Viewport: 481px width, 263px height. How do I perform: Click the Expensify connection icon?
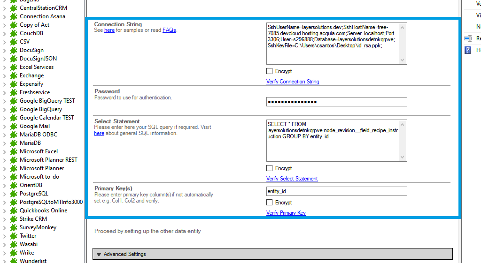click(x=14, y=84)
